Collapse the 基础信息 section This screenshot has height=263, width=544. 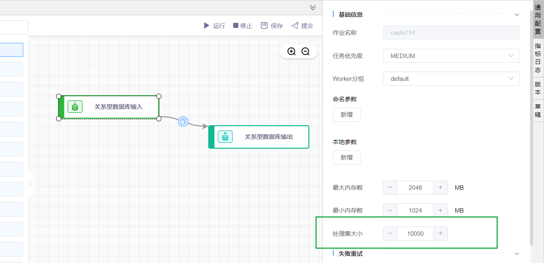517,15
